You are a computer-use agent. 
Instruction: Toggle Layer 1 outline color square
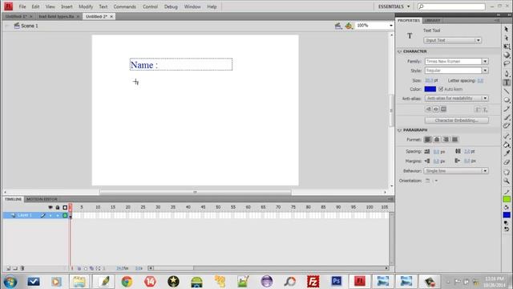(x=65, y=215)
